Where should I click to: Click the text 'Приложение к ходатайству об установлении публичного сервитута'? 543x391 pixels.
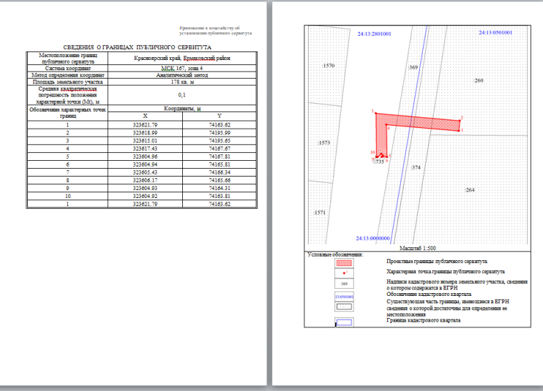point(215,31)
